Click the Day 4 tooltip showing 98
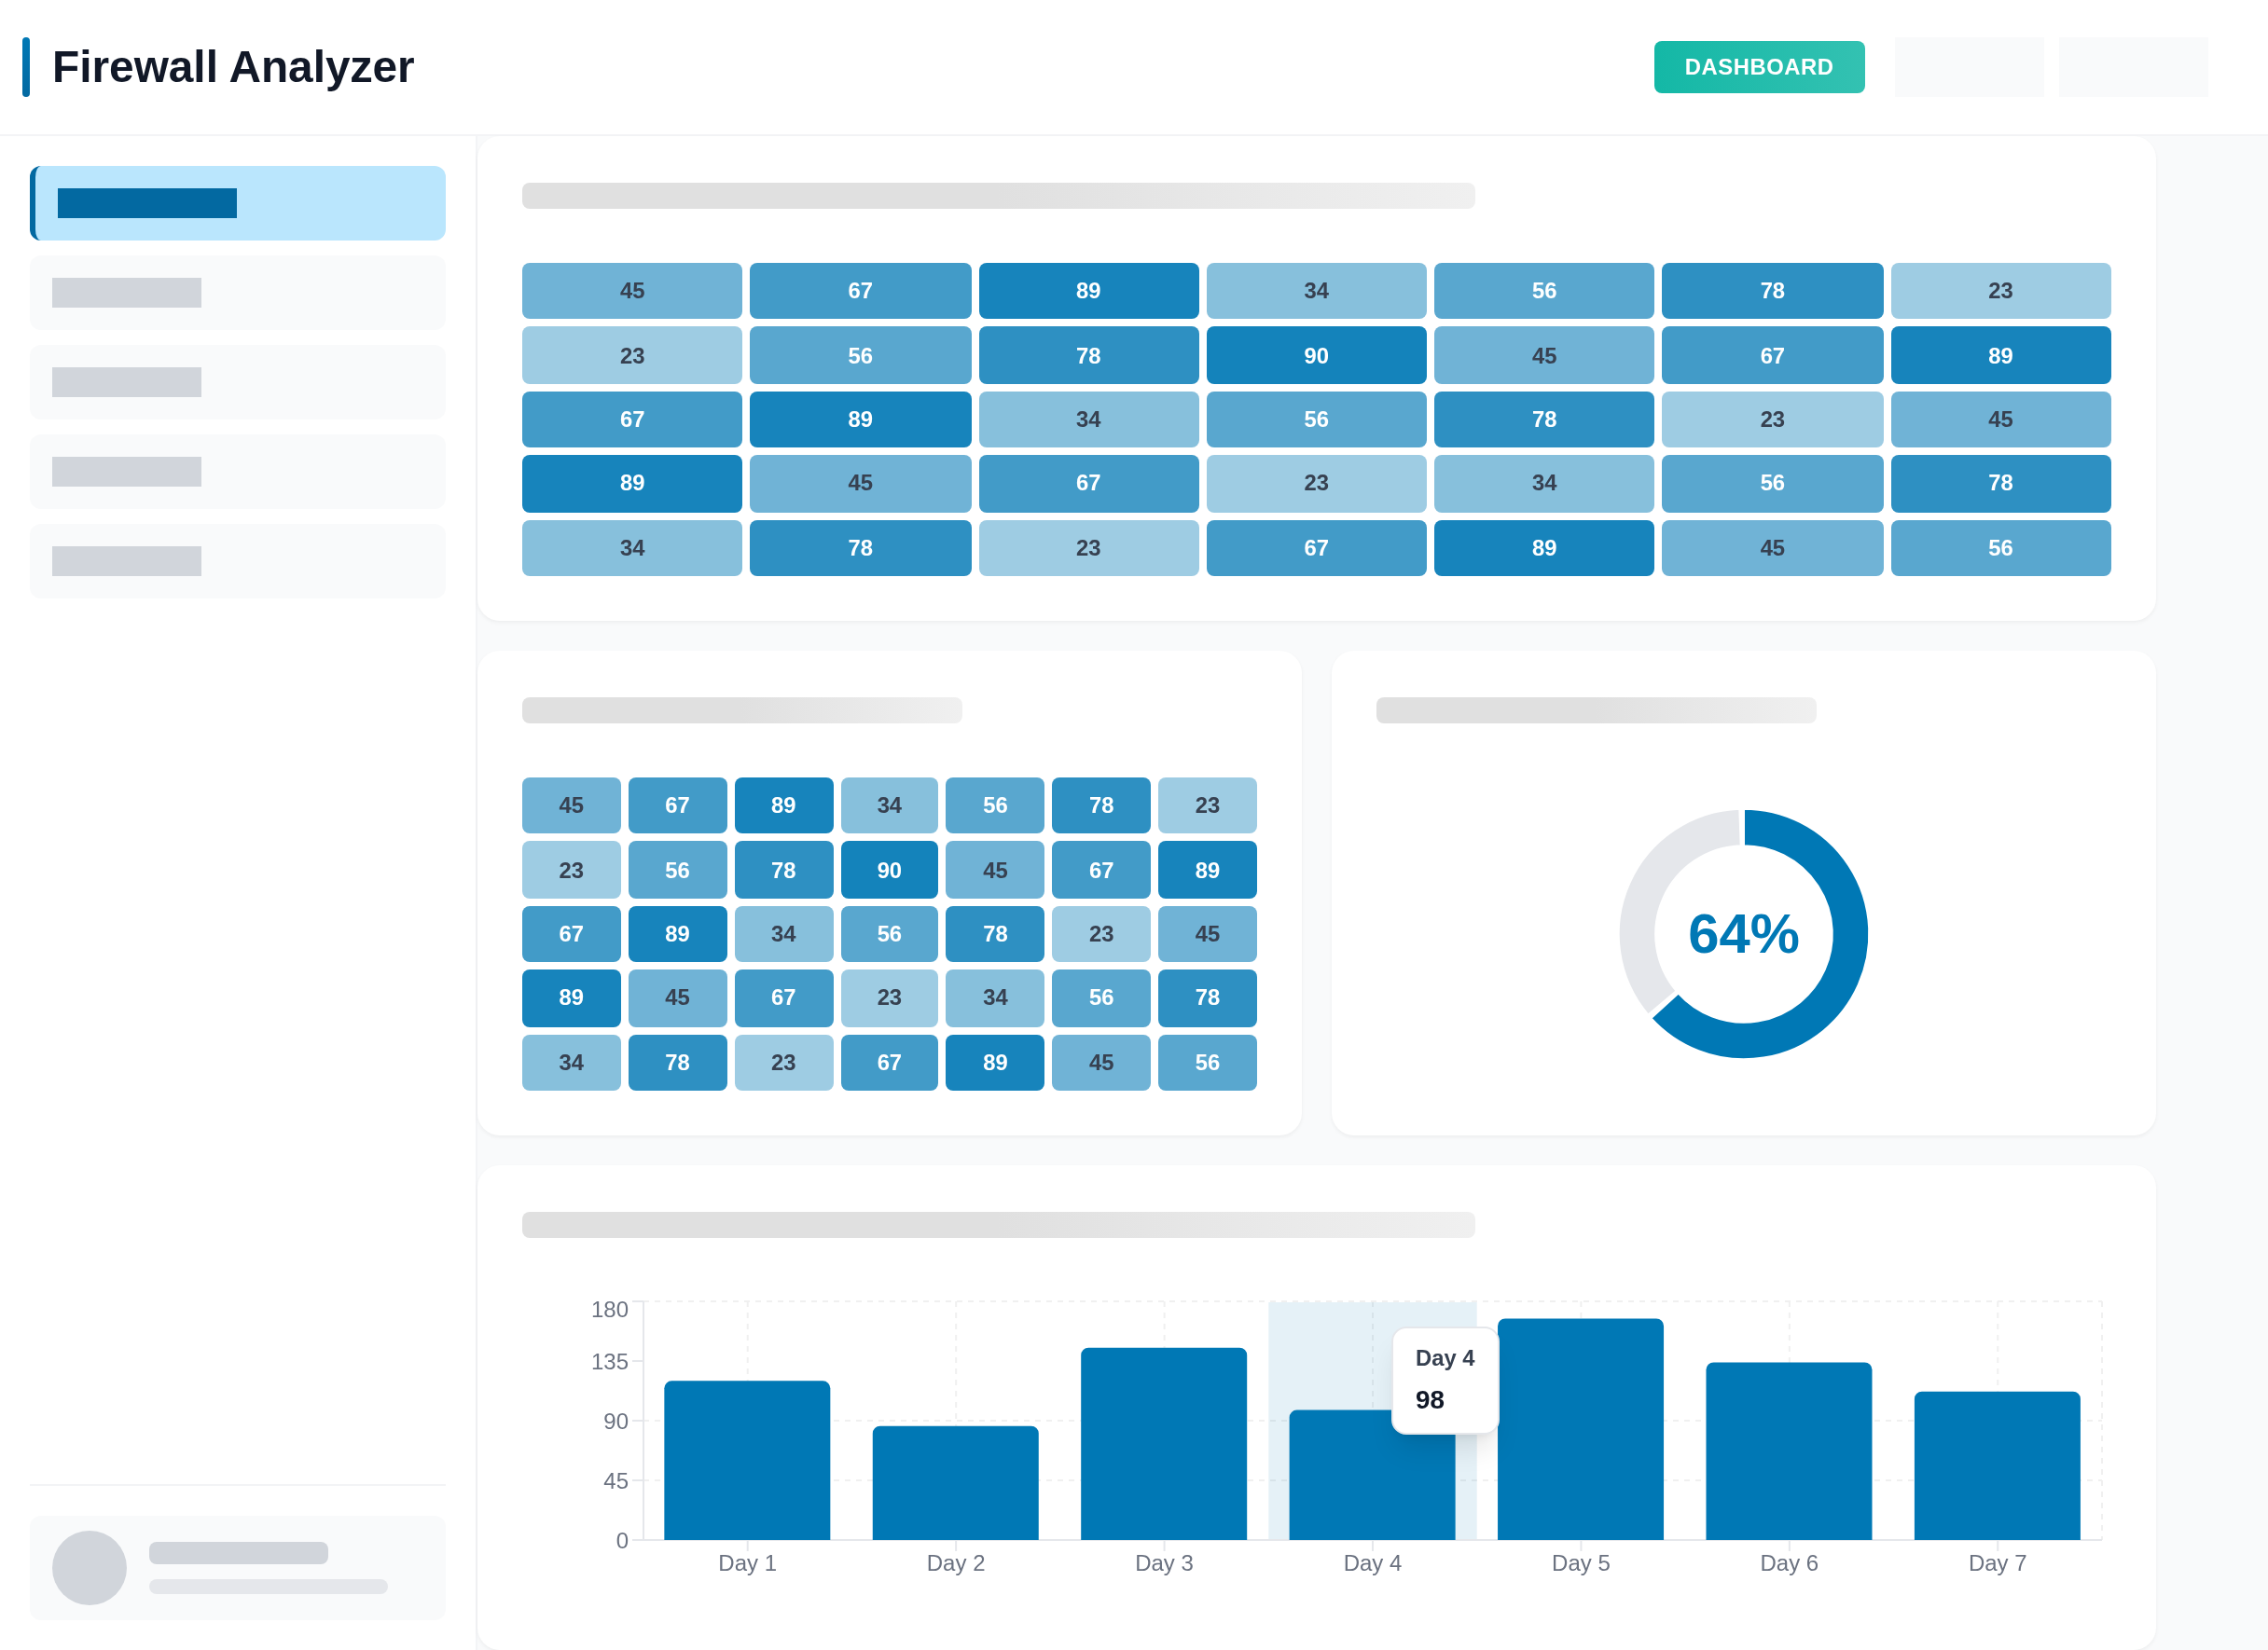Viewport: 2268px width, 1650px height. coord(1444,1381)
